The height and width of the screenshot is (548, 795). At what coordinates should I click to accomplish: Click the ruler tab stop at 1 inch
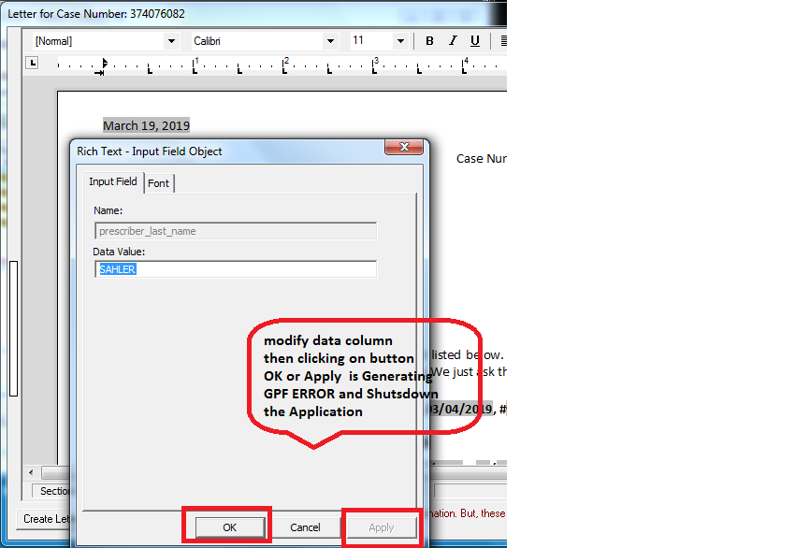(x=195, y=65)
